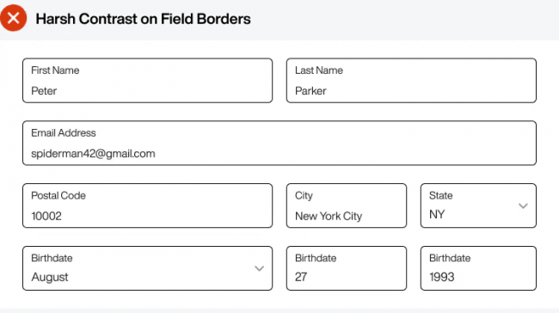Open the August birthdate month chevron
This screenshot has width=559, height=313.
tap(259, 268)
